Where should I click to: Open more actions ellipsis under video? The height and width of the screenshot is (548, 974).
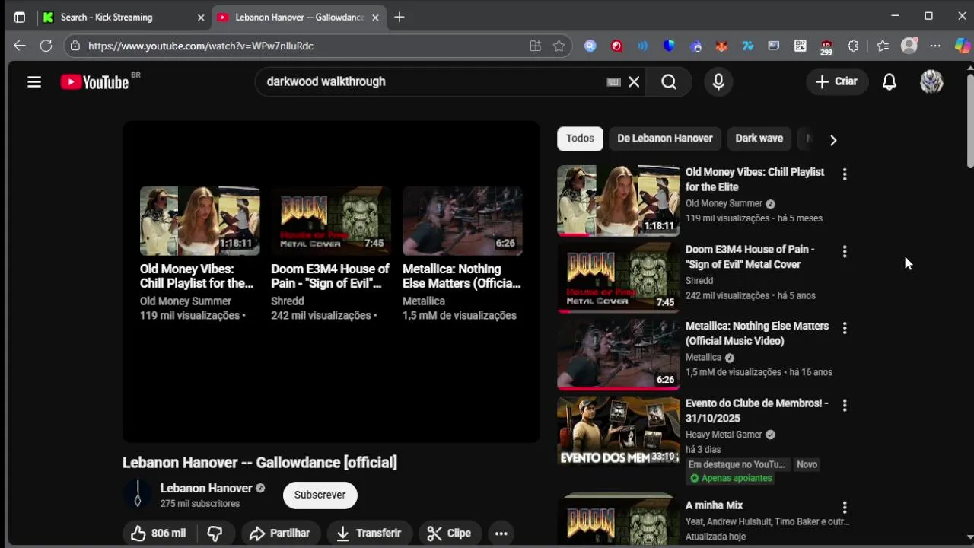coord(501,534)
